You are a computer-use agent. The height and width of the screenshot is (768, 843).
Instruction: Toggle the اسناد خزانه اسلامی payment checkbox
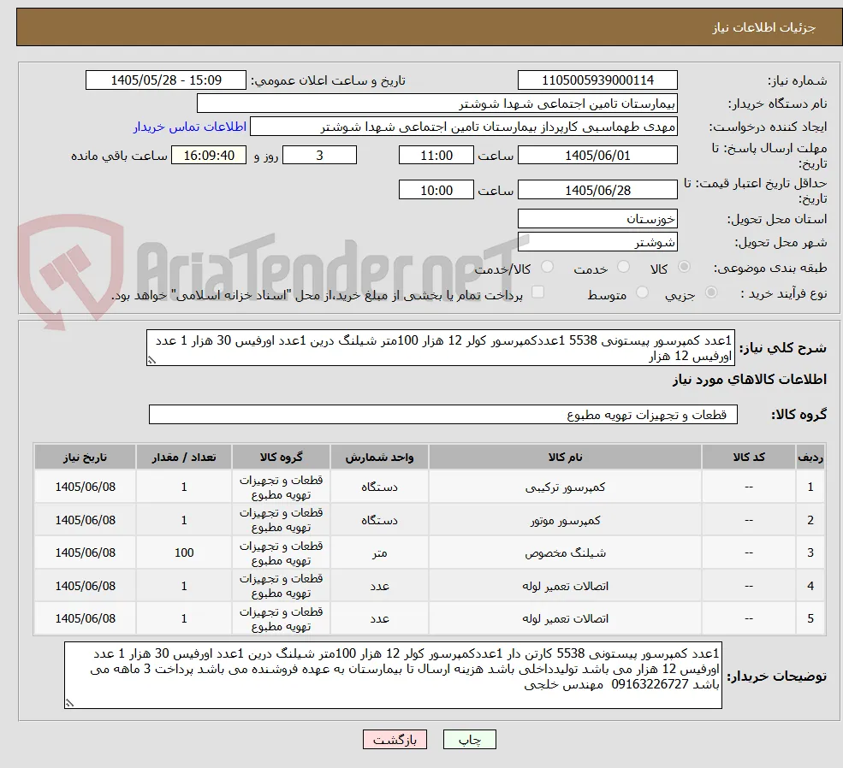click(537, 292)
